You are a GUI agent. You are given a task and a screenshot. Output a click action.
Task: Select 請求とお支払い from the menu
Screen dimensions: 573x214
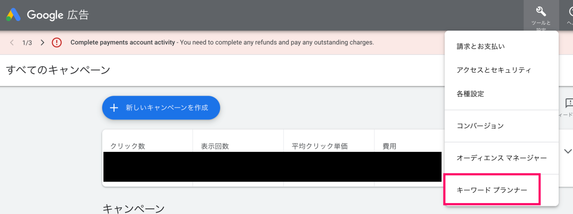click(480, 46)
